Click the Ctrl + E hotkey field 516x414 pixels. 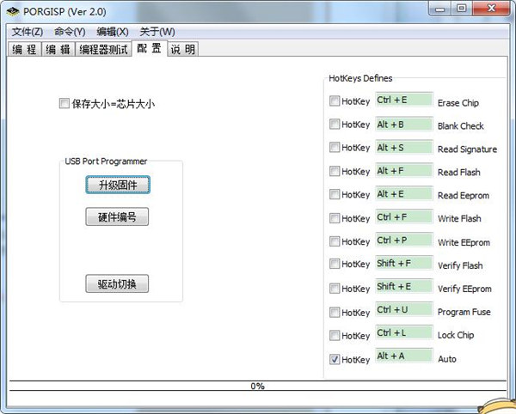pyautogui.click(x=404, y=100)
